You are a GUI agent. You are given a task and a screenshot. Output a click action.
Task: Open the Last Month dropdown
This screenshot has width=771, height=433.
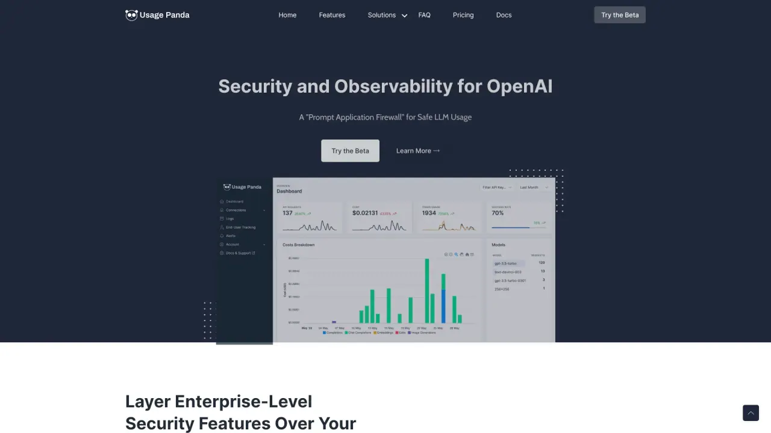point(534,188)
